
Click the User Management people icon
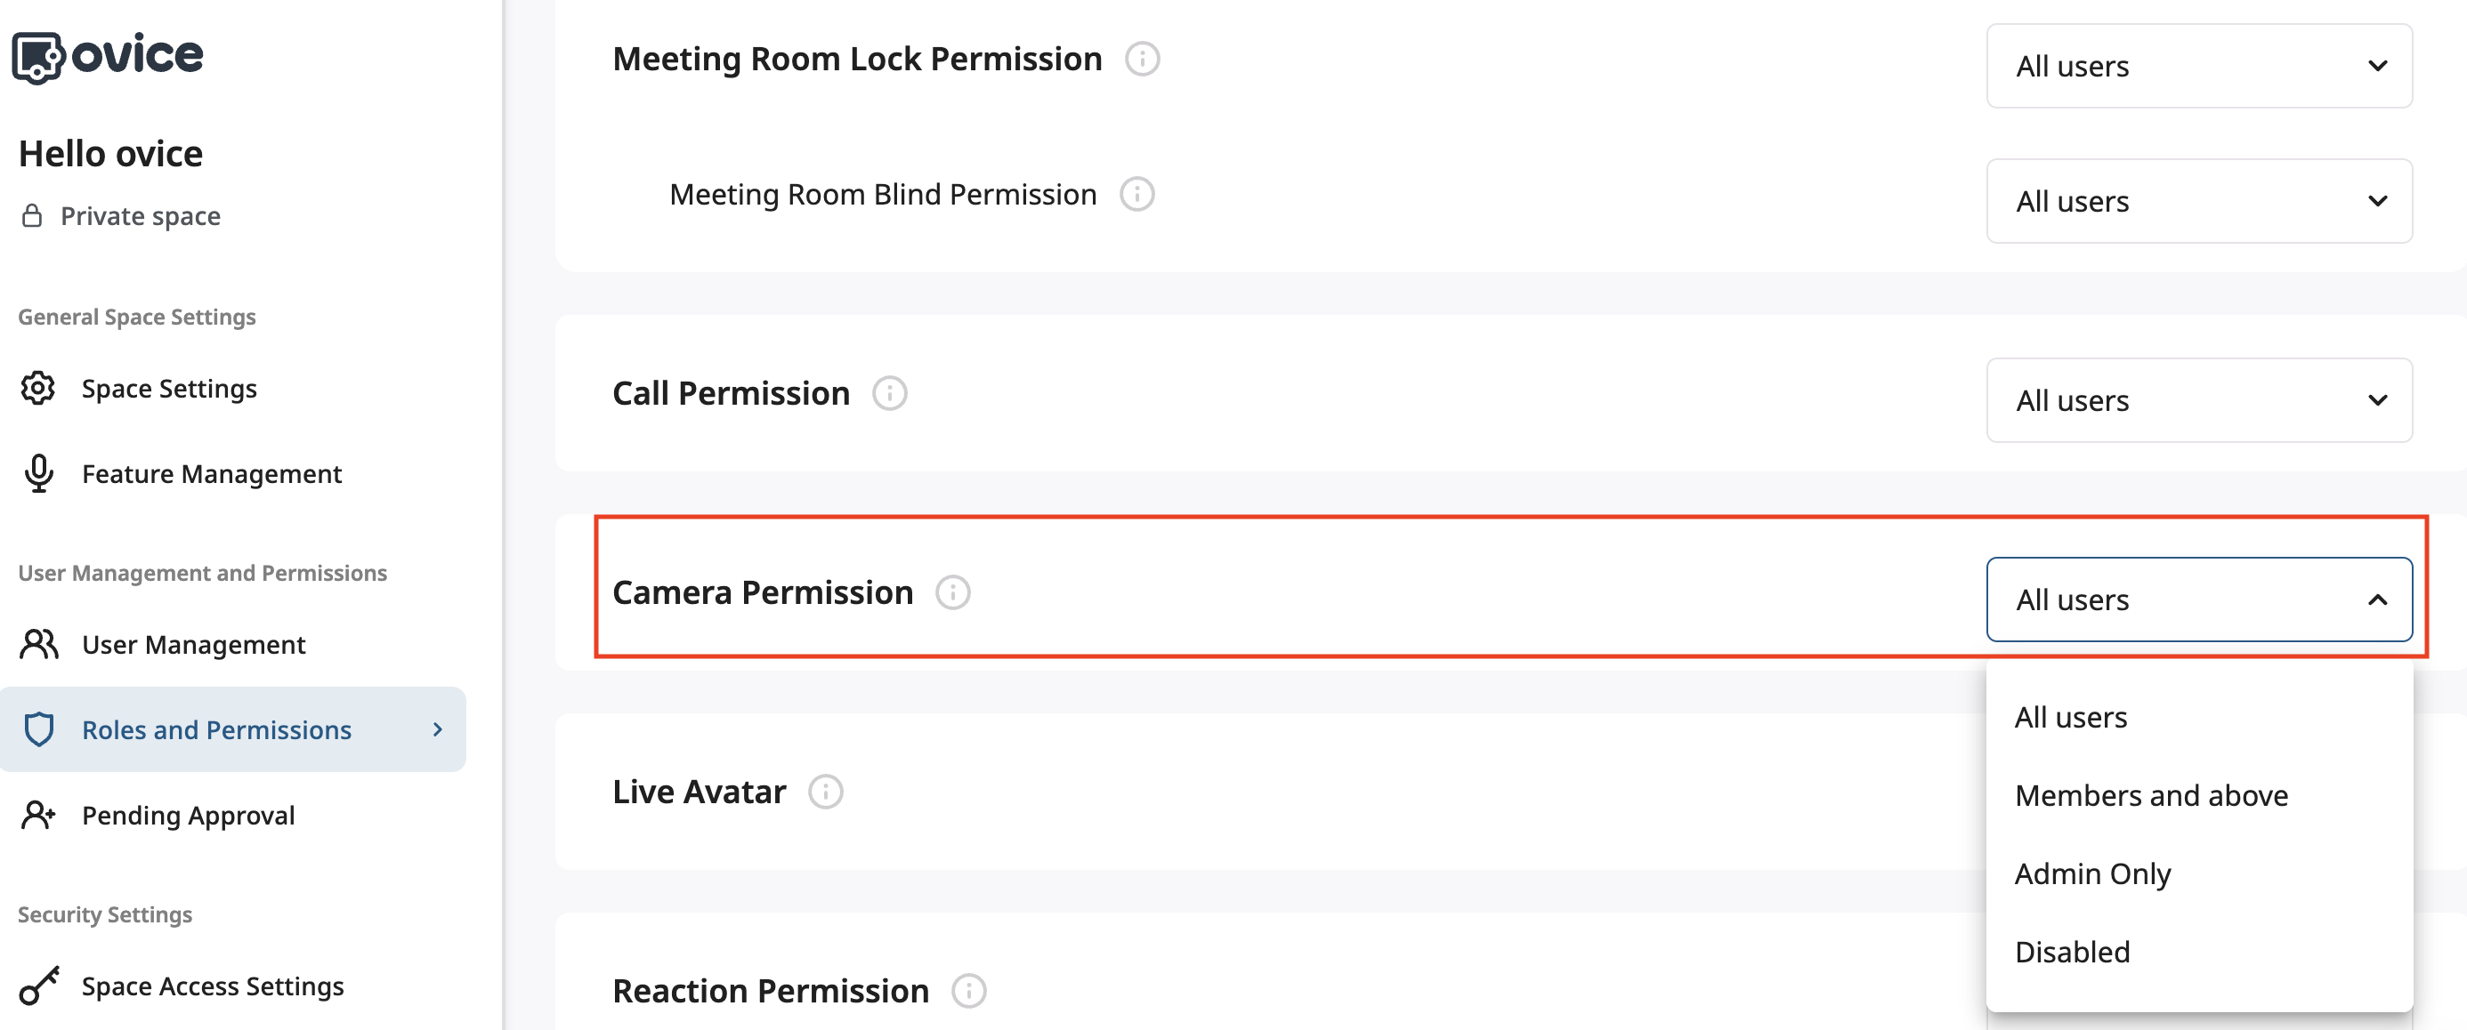pos(39,644)
